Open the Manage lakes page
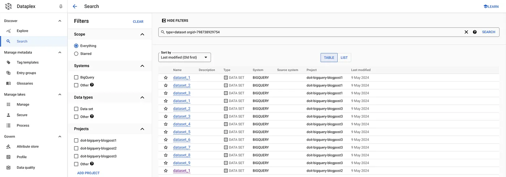Image resolution: width=506 pixels, height=177 pixels. (23, 105)
